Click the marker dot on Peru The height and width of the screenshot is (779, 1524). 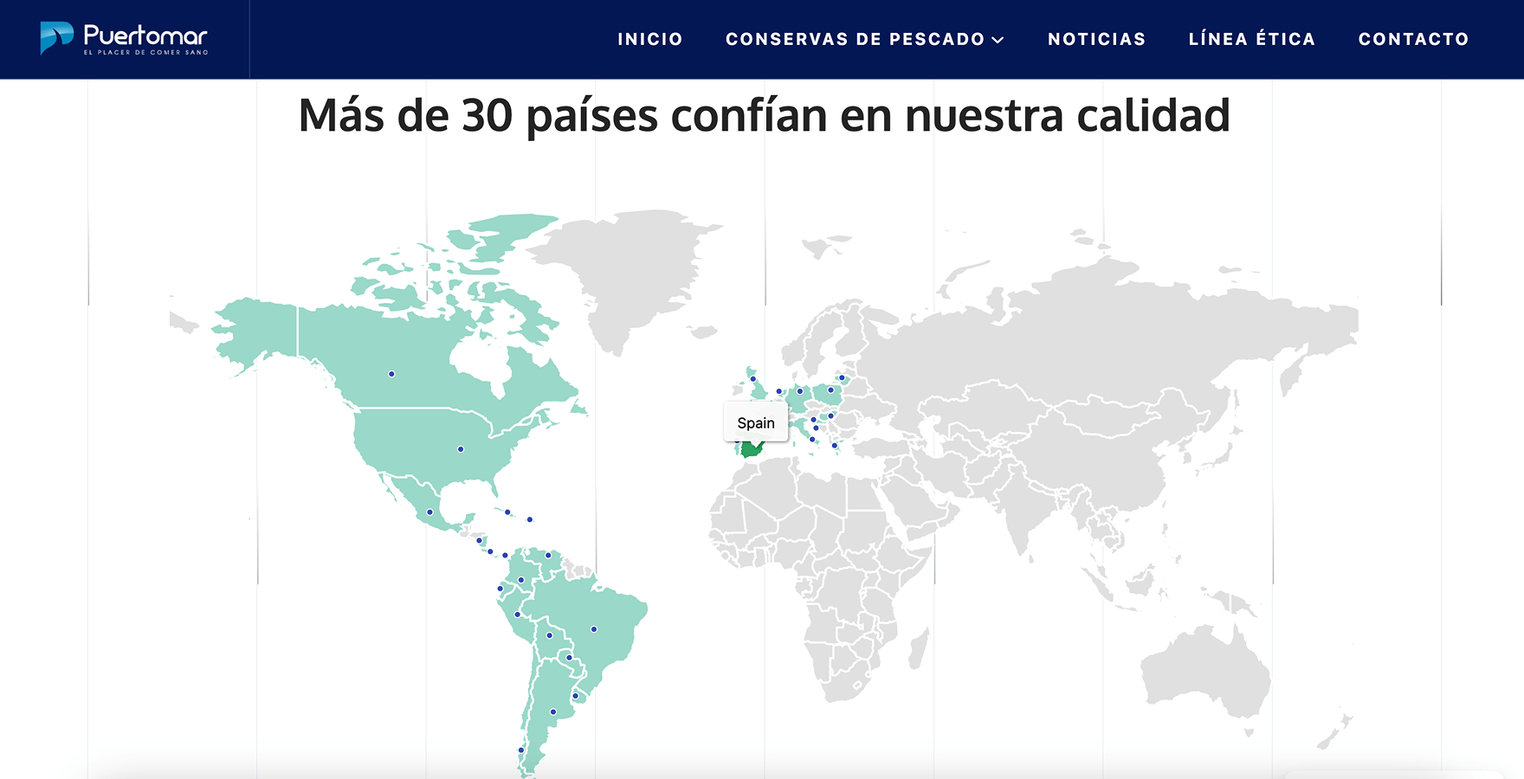517,614
